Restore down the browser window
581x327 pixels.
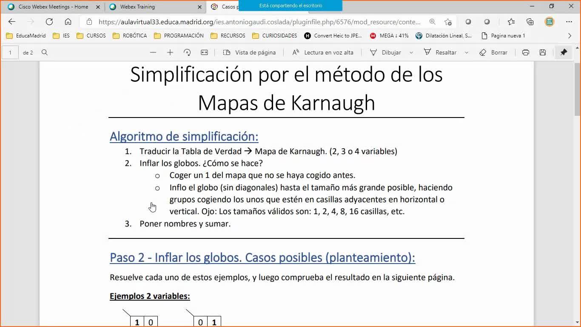[552, 6]
